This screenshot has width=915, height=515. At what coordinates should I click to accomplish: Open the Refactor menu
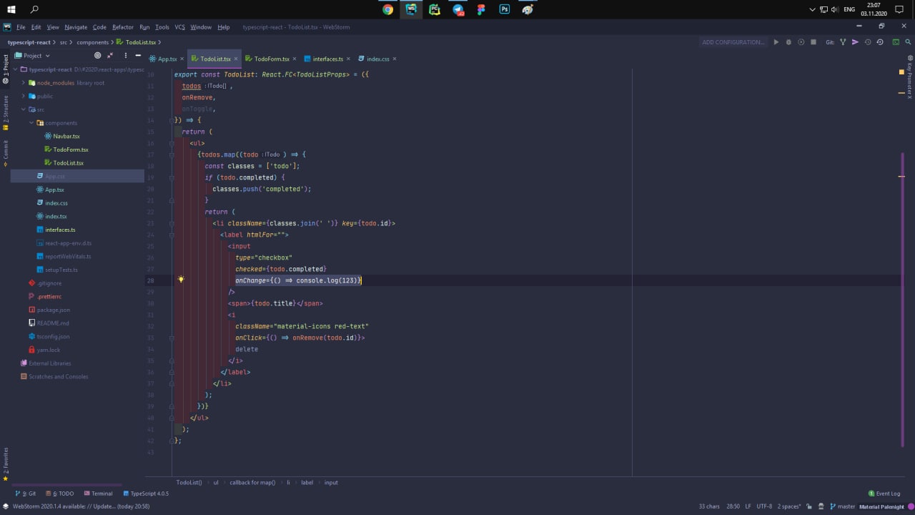click(x=122, y=27)
